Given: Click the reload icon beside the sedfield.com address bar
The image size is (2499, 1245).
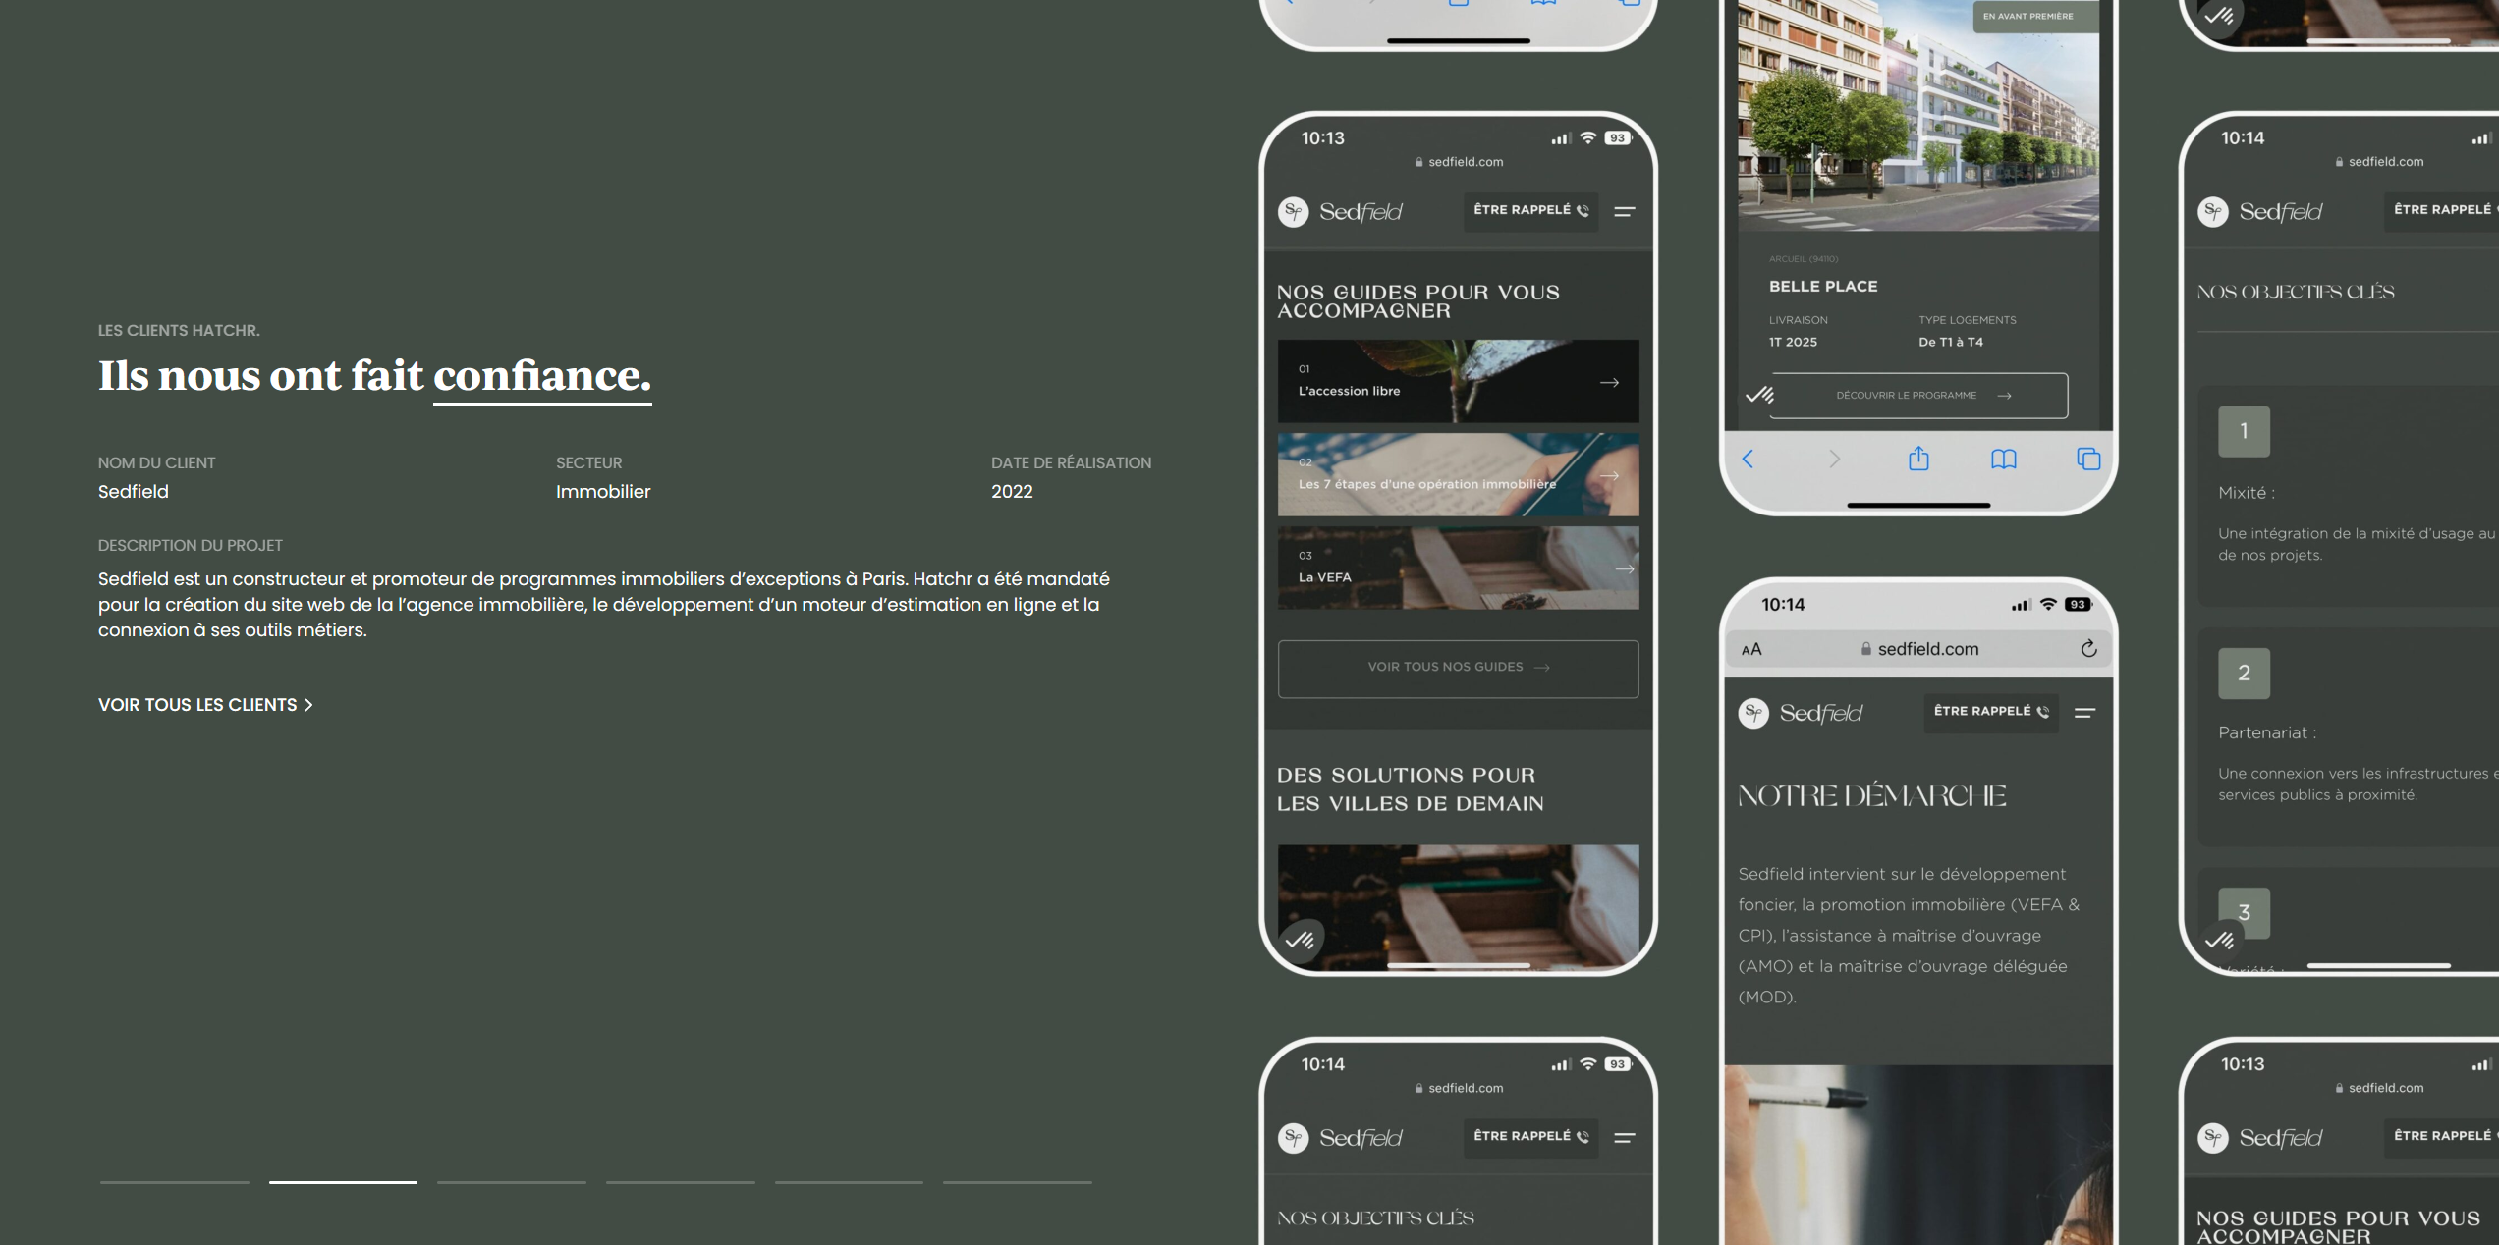Looking at the screenshot, I should click(x=2088, y=648).
